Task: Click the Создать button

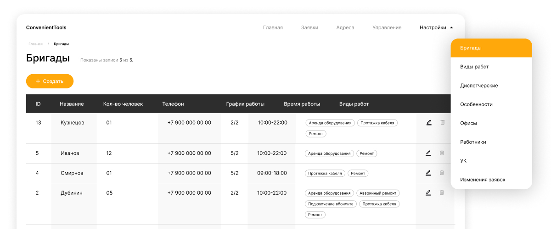Action: [x=50, y=81]
